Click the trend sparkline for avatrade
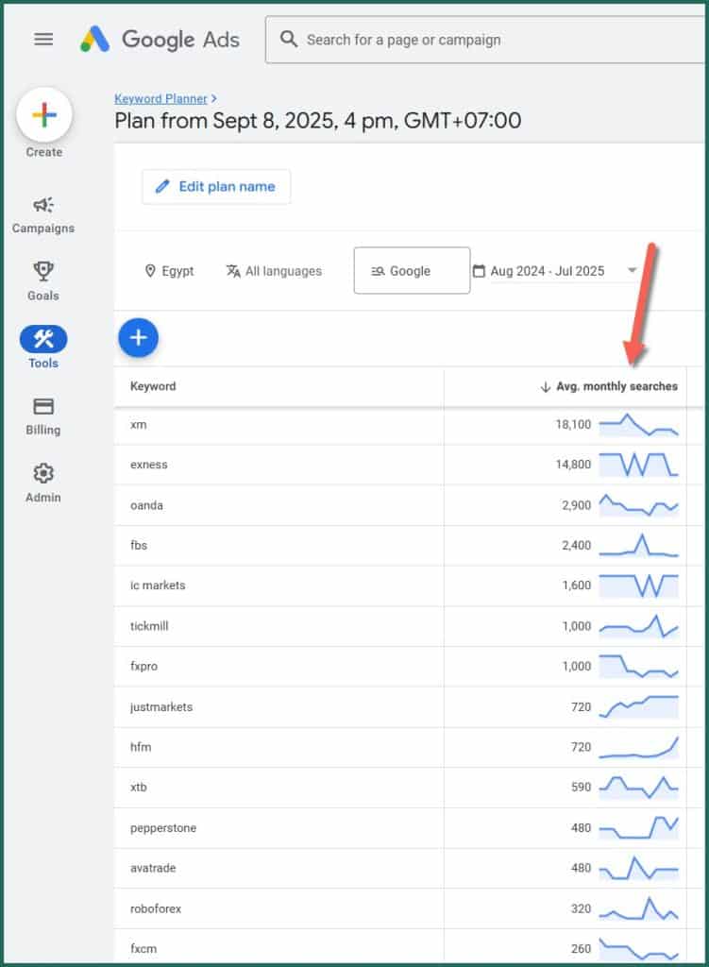The height and width of the screenshot is (967, 709). pos(639,868)
